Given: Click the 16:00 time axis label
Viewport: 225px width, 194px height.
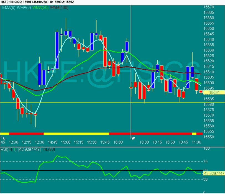Looking at the screenshot, I should click(118, 142).
